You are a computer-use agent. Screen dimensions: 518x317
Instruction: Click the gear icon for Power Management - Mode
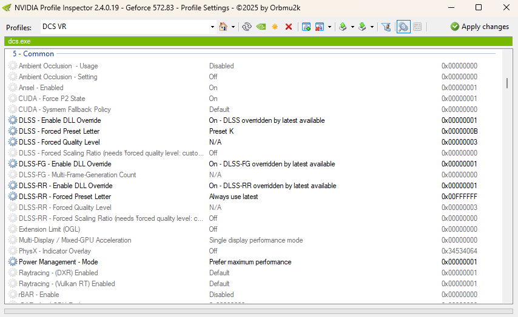[x=13, y=262]
